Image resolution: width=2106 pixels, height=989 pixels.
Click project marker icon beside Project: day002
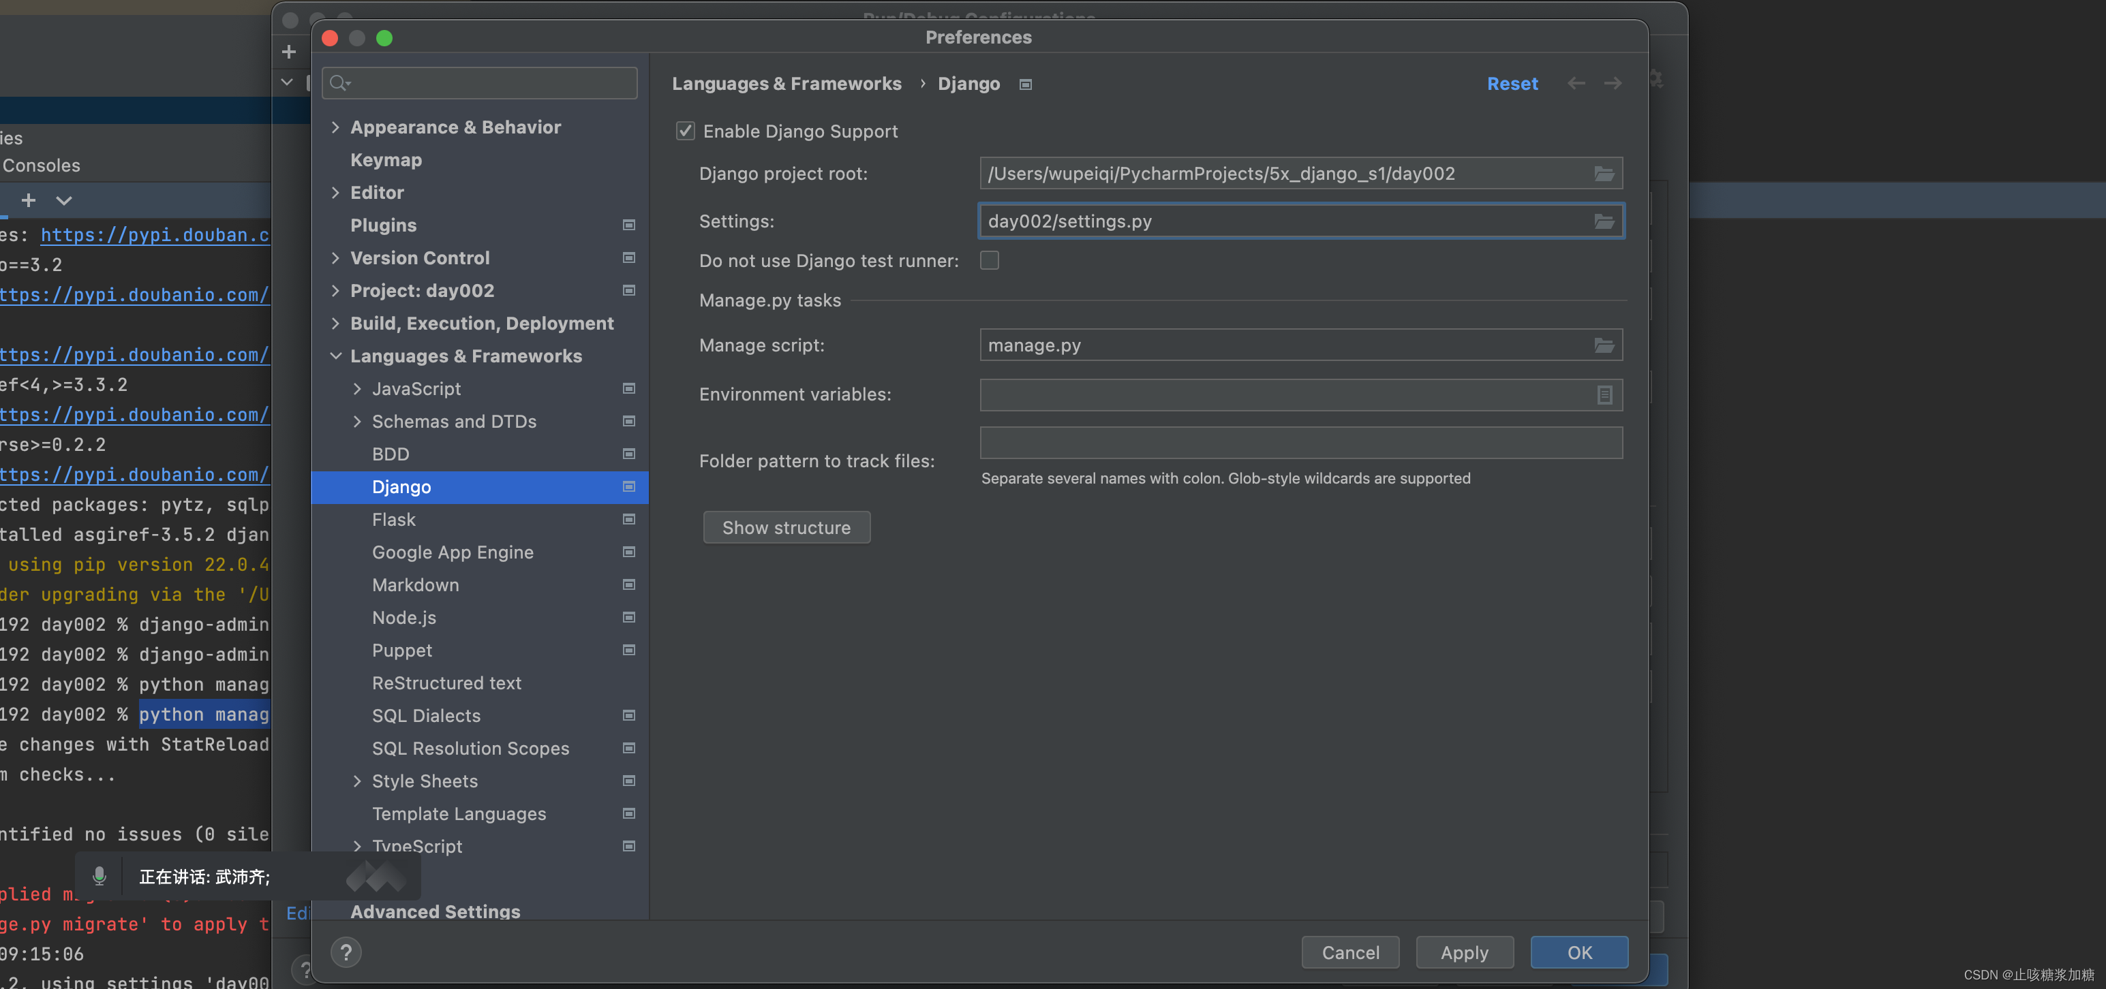(x=628, y=290)
